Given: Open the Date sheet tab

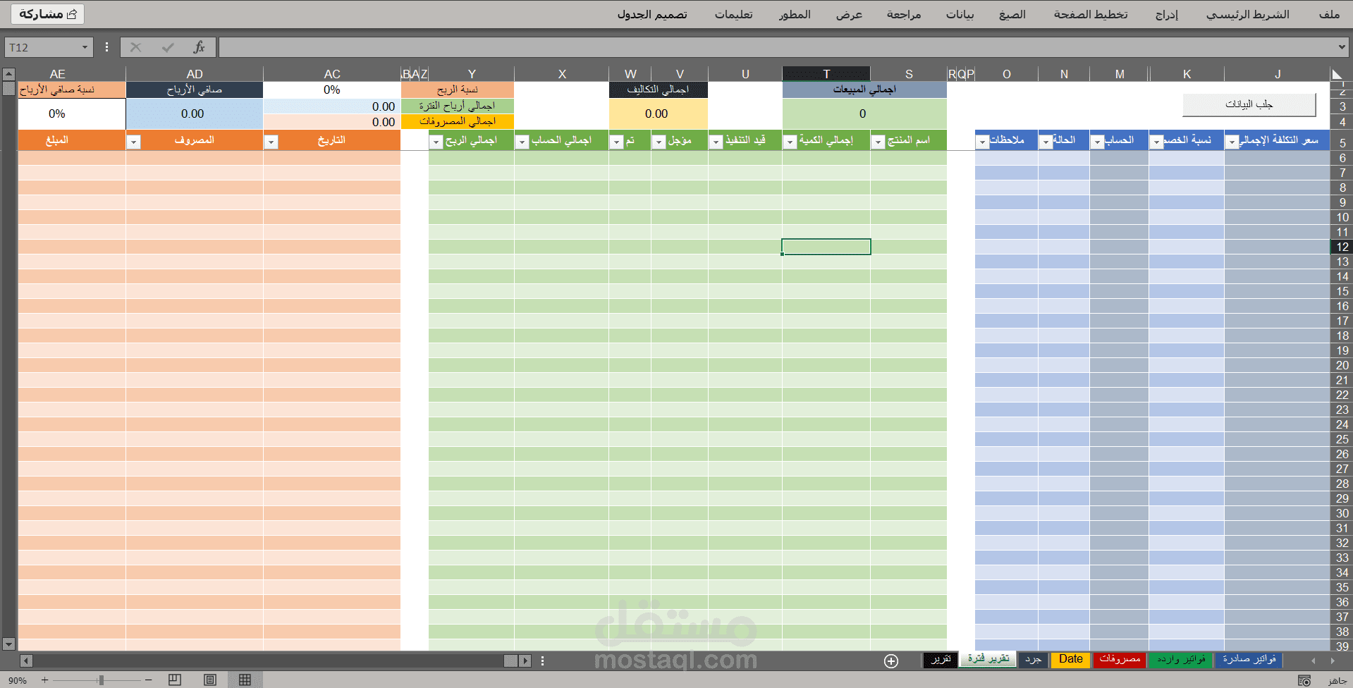Looking at the screenshot, I should (1070, 660).
